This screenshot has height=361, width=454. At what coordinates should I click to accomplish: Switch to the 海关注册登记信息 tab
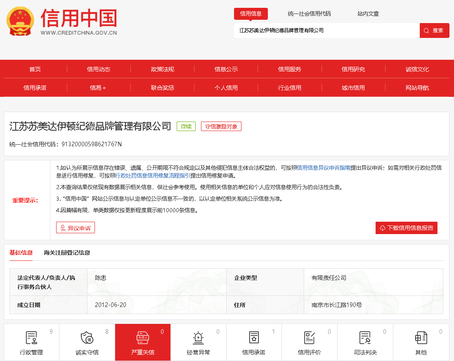click(67, 253)
